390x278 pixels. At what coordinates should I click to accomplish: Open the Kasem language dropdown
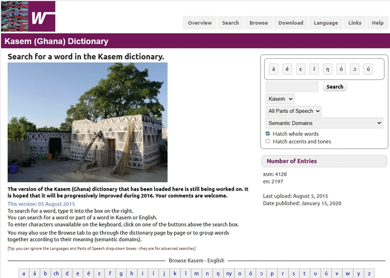(x=280, y=99)
